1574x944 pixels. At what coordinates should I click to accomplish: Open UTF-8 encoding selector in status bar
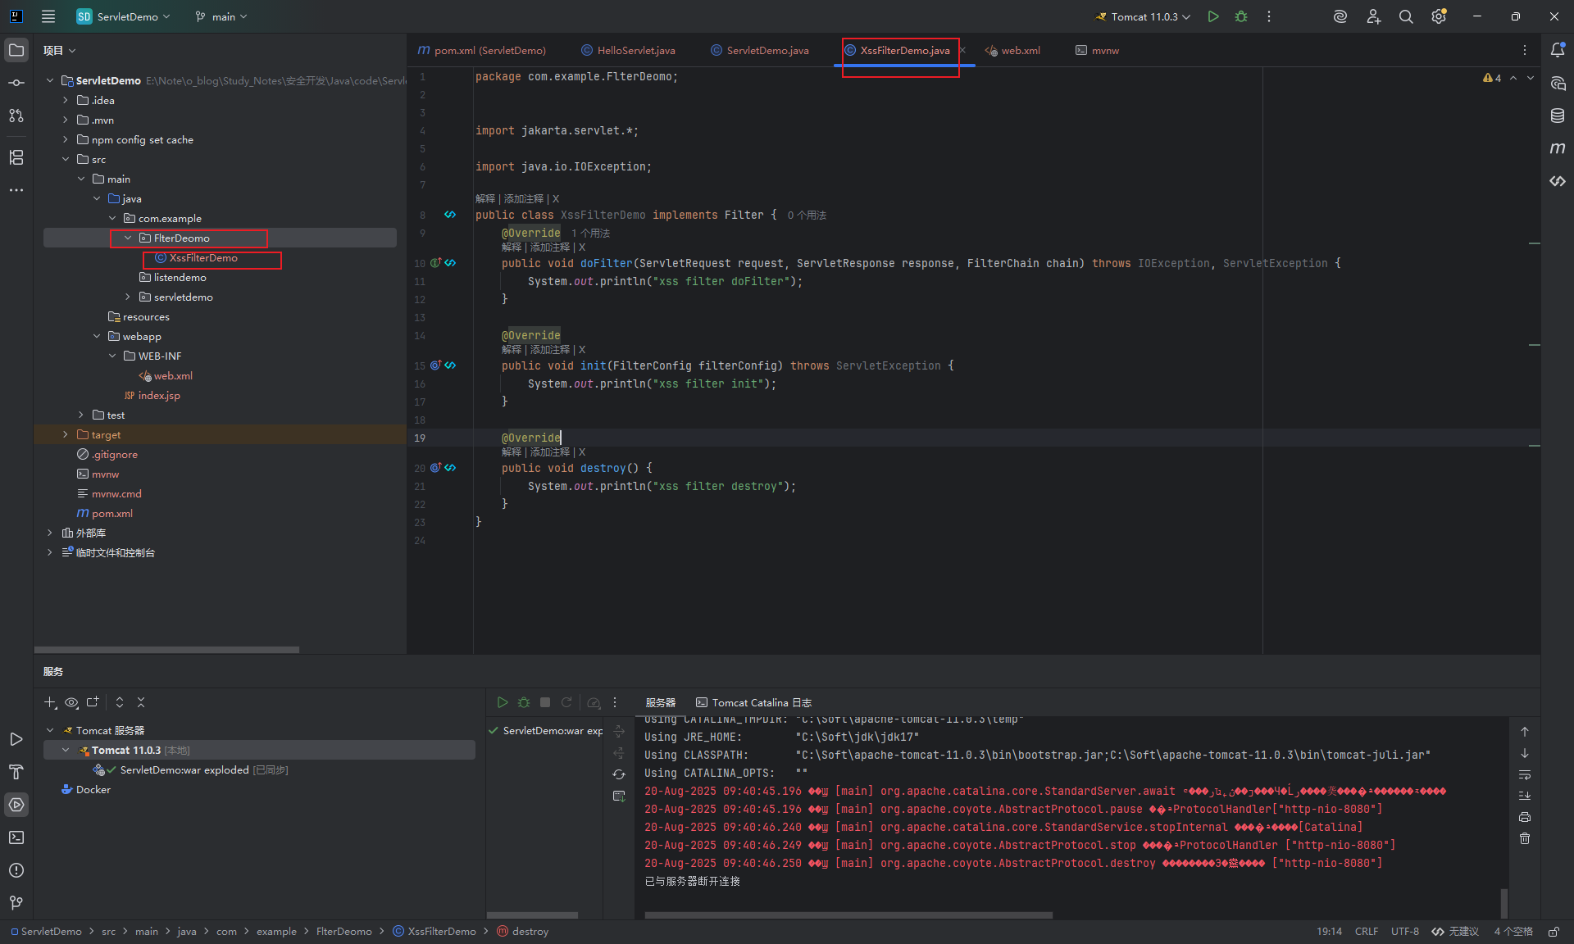1405,932
